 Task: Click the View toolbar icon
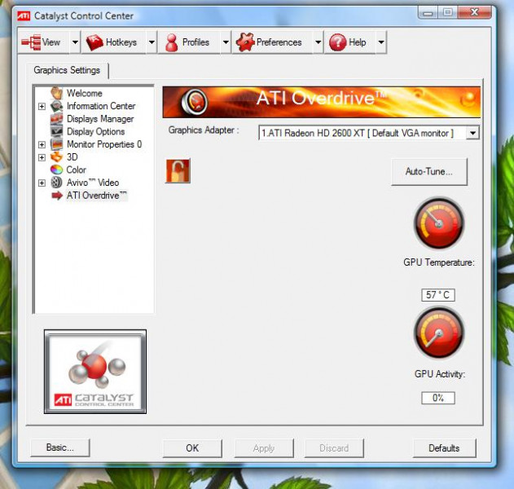coord(31,42)
